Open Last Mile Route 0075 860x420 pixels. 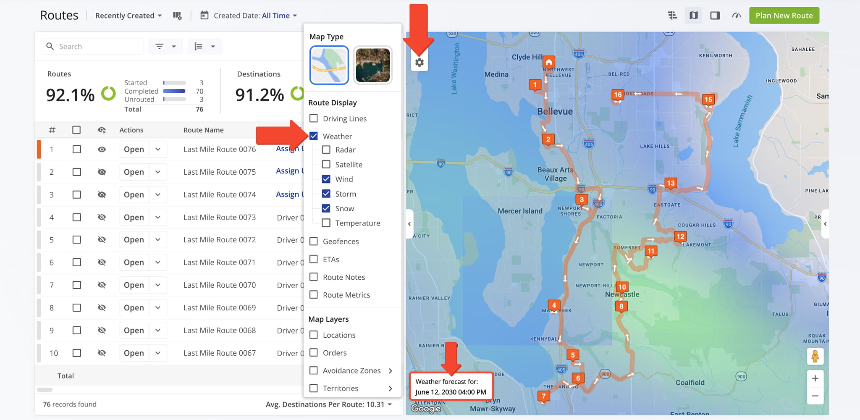click(x=134, y=172)
